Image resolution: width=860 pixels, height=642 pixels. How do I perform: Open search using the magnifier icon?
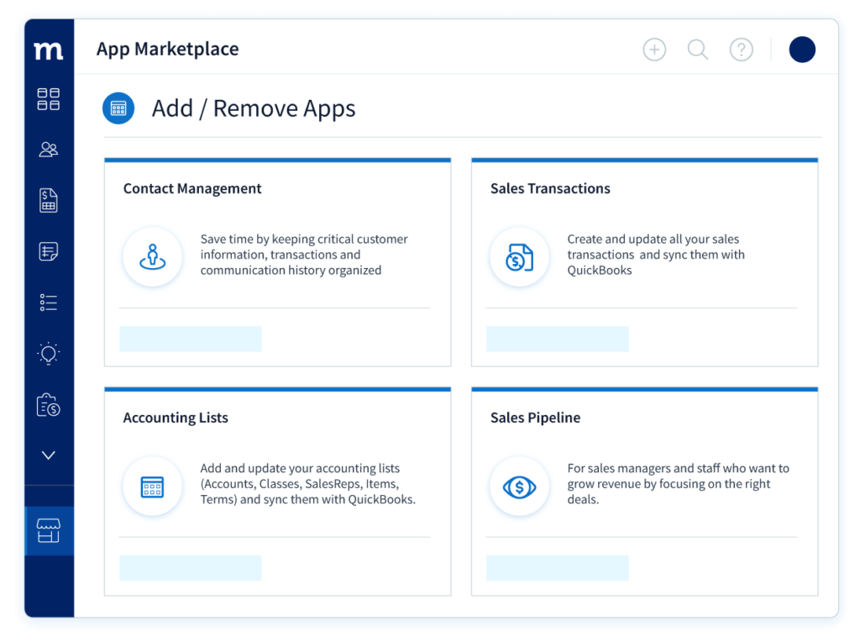coord(698,50)
